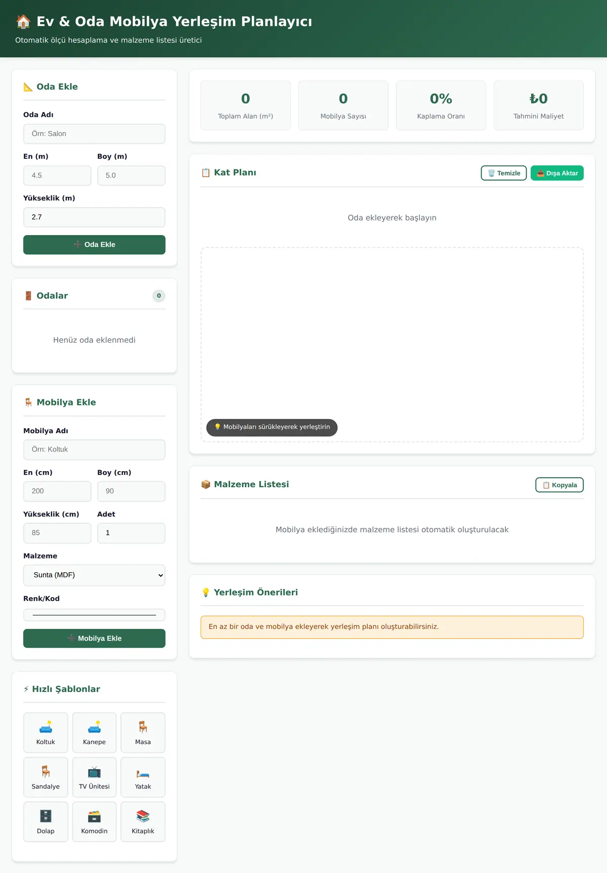Click subtitle 'Otomatik ölçü hesaplama' text

[108, 40]
